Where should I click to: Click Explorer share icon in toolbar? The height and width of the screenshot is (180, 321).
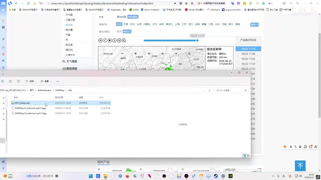tap(11, 81)
